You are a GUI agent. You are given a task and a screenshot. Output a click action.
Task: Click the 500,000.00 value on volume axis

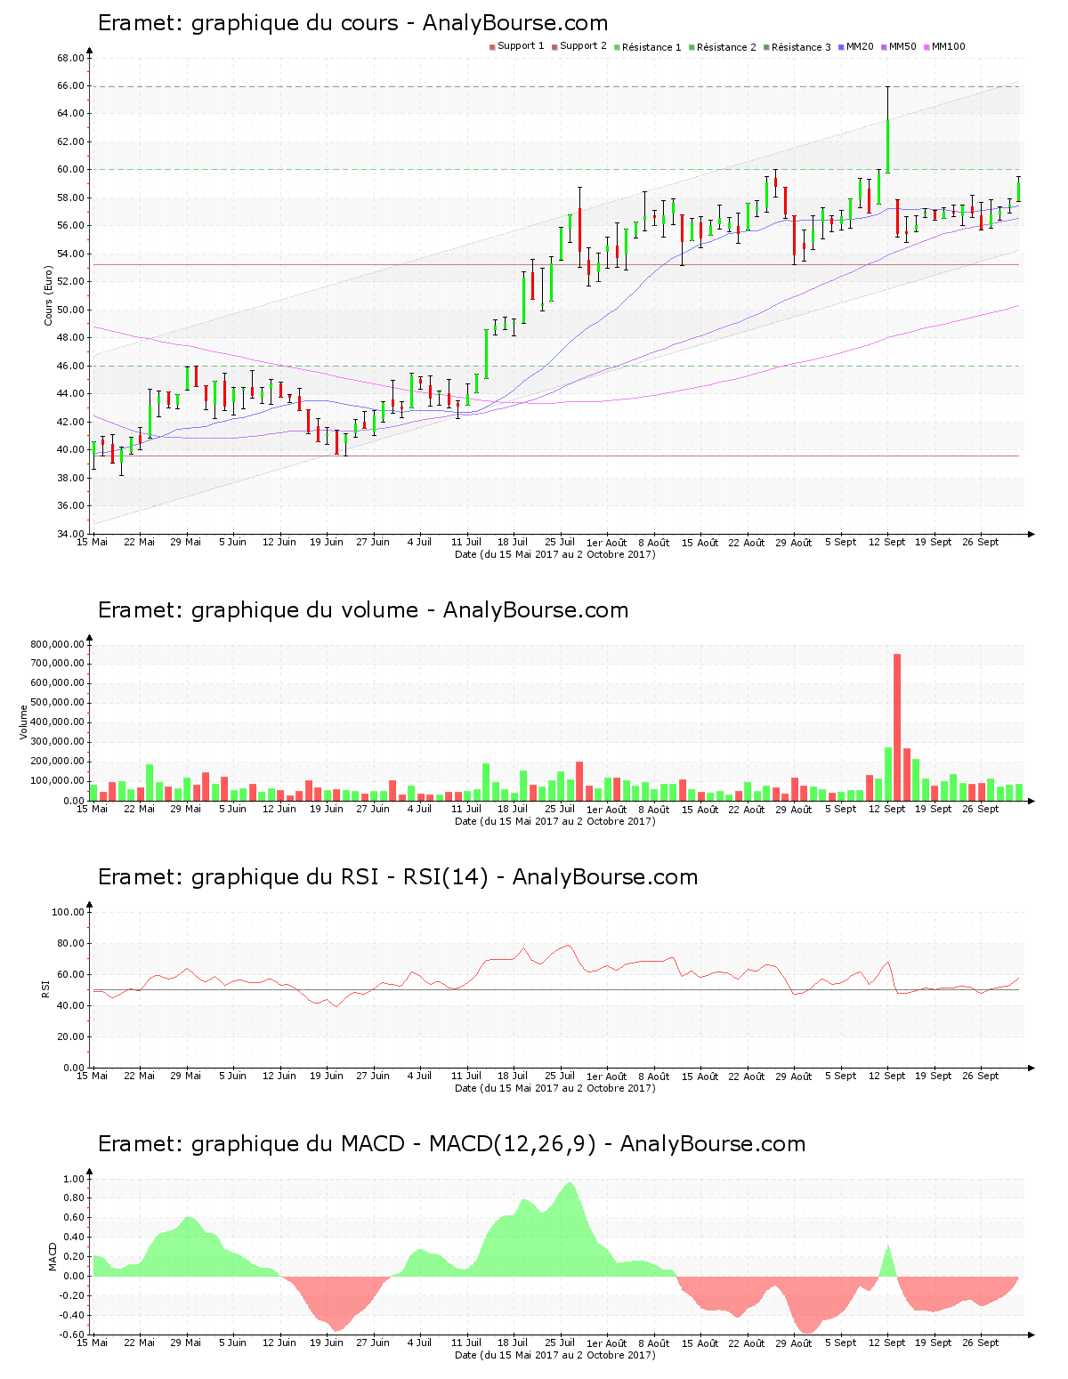[x=58, y=703]
